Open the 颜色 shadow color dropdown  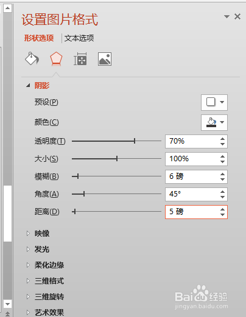[214, 122]
